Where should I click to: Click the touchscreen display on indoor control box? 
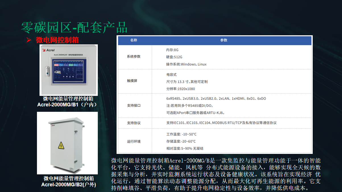pyautogui.click(x=69, y=71)
